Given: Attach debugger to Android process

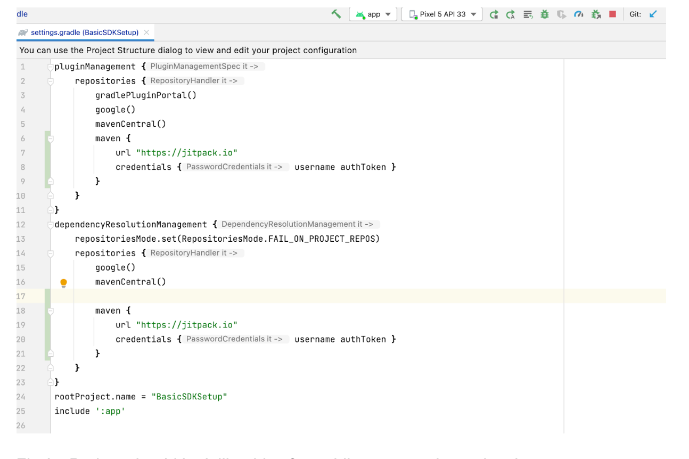Looking at the screenshot, I should (x=596, y=14).
